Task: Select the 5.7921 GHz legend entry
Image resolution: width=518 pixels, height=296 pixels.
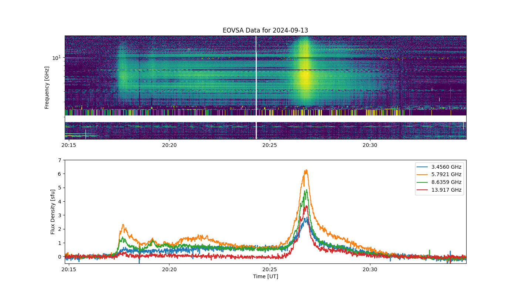Action: pos(439,175)
